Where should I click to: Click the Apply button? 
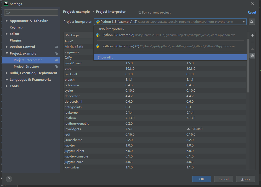pyautogui.click(x=246, y=179)
